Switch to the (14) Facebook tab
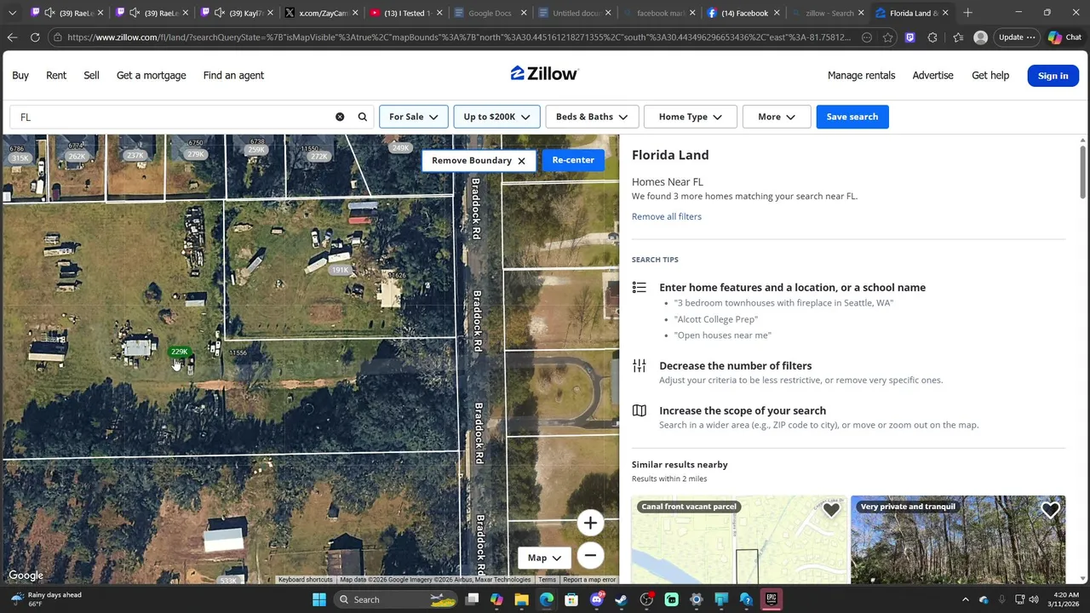 (x=743, y=13)
